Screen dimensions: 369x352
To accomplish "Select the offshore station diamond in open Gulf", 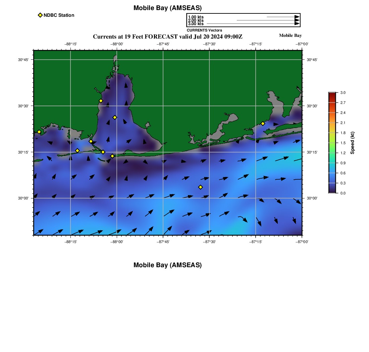I will tap(201, 187).
